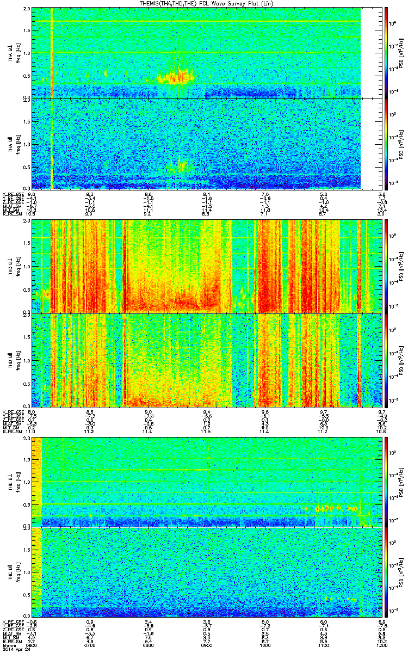The image size is (408, 653).
Task: Click the 0600 time tick label
Action: click(x=32, y=644)
